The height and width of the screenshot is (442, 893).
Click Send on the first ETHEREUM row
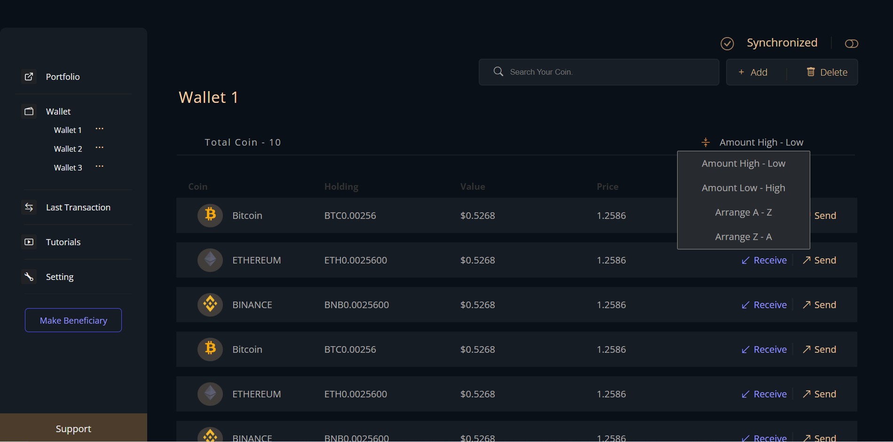819,260
